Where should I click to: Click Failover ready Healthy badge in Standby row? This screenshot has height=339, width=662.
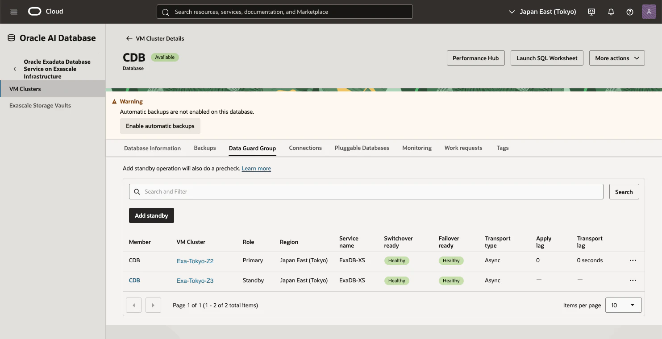pos(451,281)
